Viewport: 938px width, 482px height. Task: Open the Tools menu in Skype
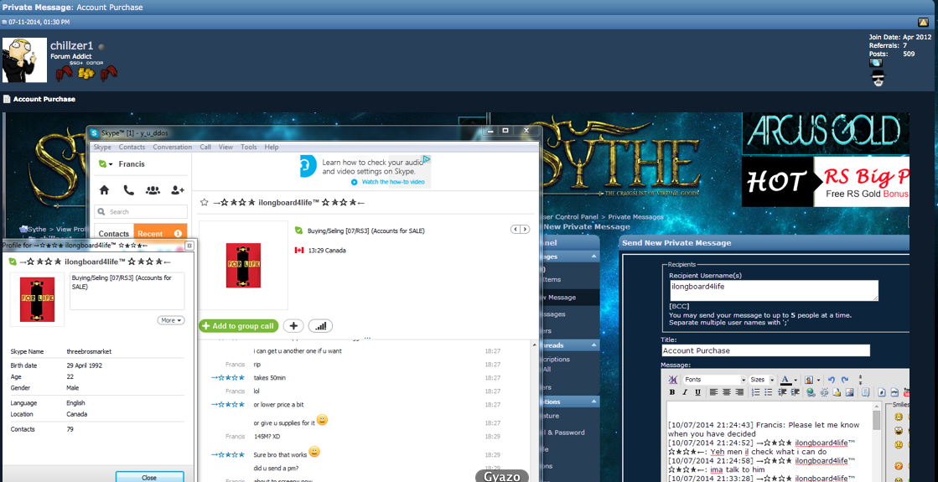pos(248,147)
